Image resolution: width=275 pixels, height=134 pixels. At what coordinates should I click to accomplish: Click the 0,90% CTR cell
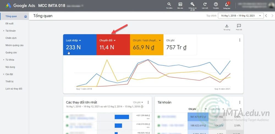[237, 117]
